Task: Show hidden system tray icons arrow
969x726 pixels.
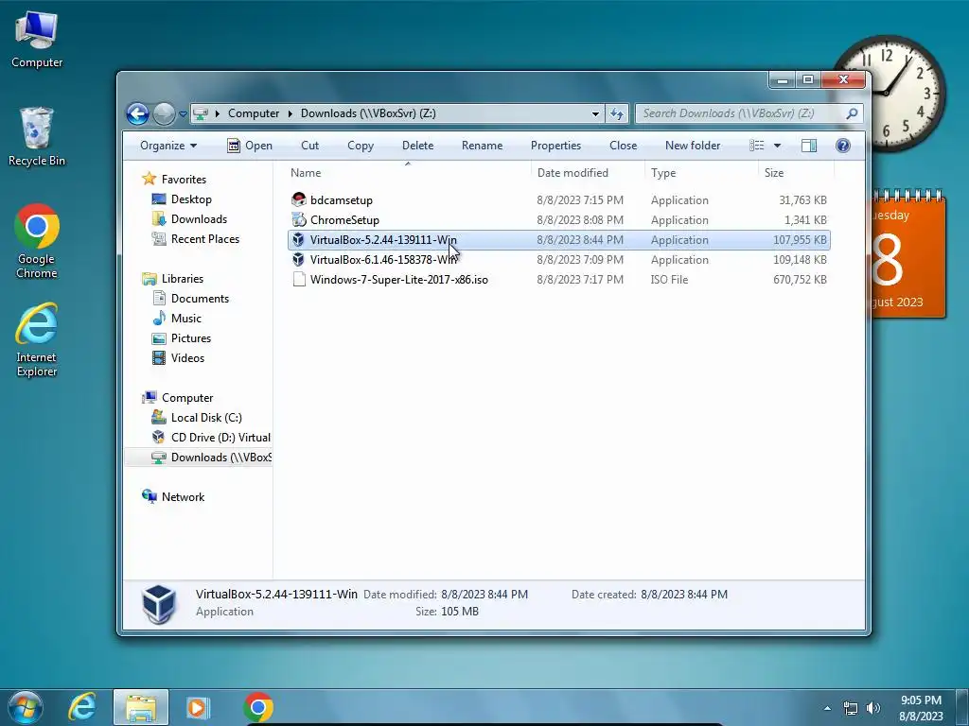Action: click(827, 708)
